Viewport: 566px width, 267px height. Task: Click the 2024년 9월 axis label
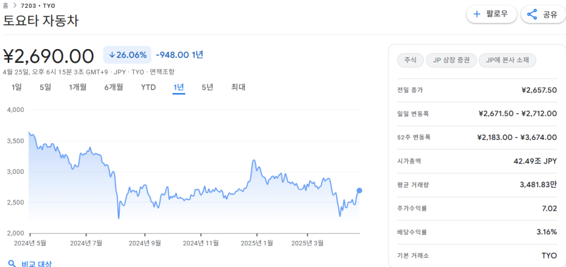click(x=145, y=243)
